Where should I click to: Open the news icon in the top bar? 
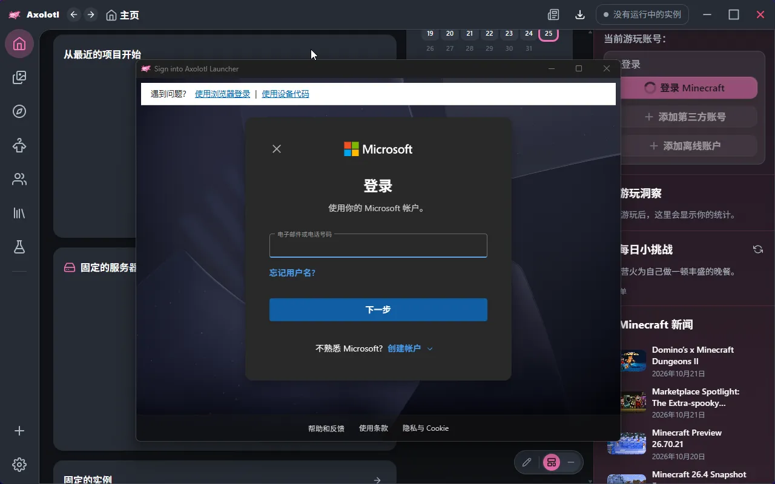[553, 15]
